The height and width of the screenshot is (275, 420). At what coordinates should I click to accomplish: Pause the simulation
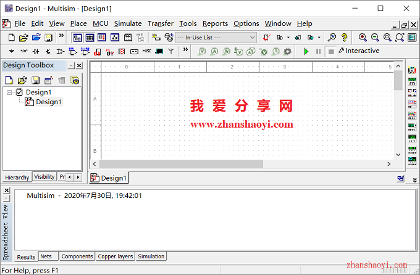pos(318,51)
